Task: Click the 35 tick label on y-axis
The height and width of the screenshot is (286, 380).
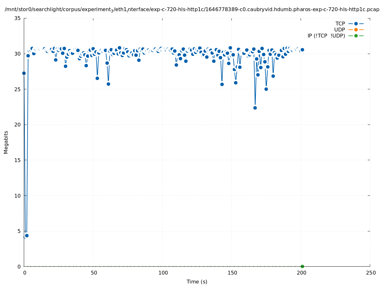Action: tap(17, 18)
